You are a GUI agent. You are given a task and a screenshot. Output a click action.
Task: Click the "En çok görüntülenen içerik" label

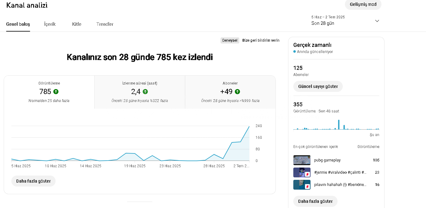(316, 147)
